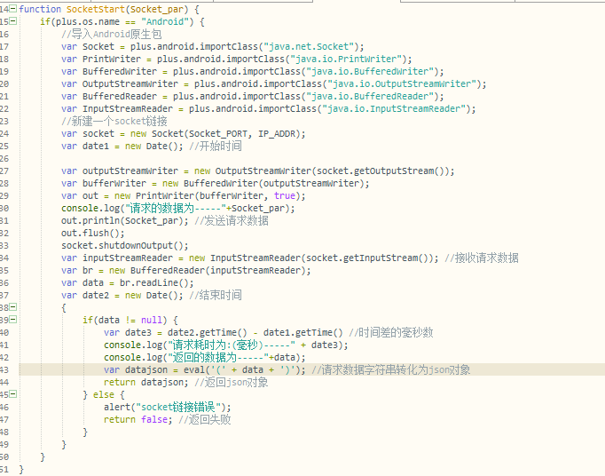
Task: Click the eval call on line 43
Action: pyautogui.click(x=242, y=370)
